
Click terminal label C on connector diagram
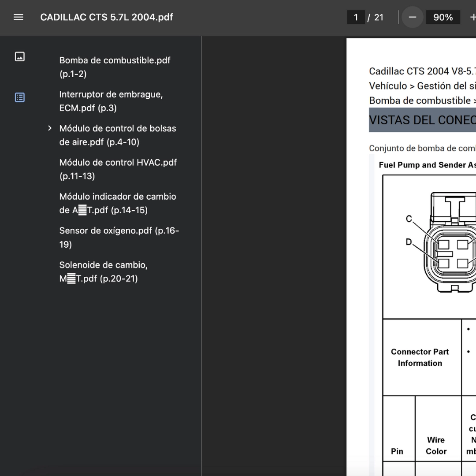pyautogui.click(x=409, y=219)
